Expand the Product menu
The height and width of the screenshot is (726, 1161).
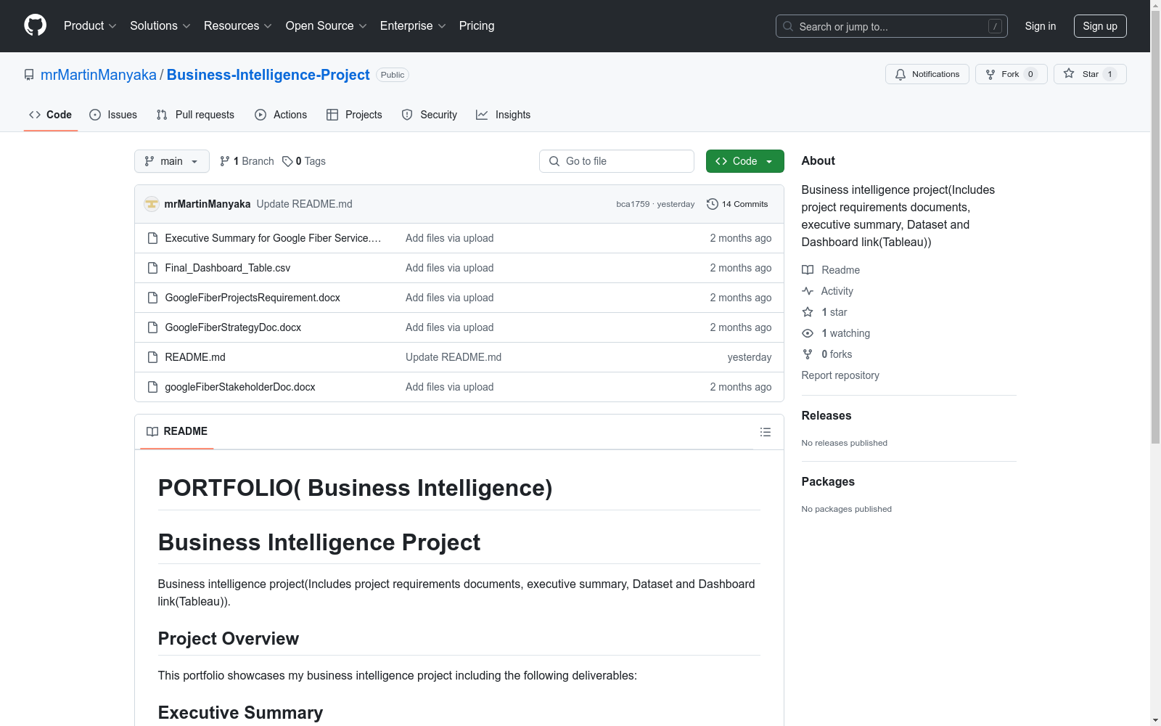[x=90, y=26]
